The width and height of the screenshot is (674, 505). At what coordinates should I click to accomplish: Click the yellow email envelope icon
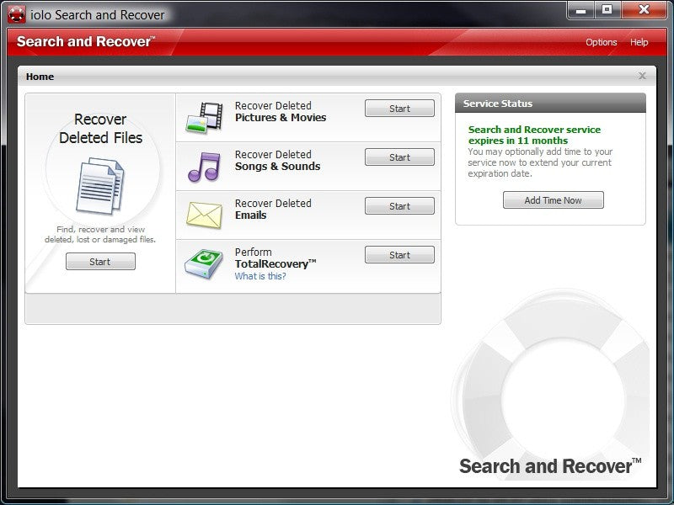pos(204,215)
